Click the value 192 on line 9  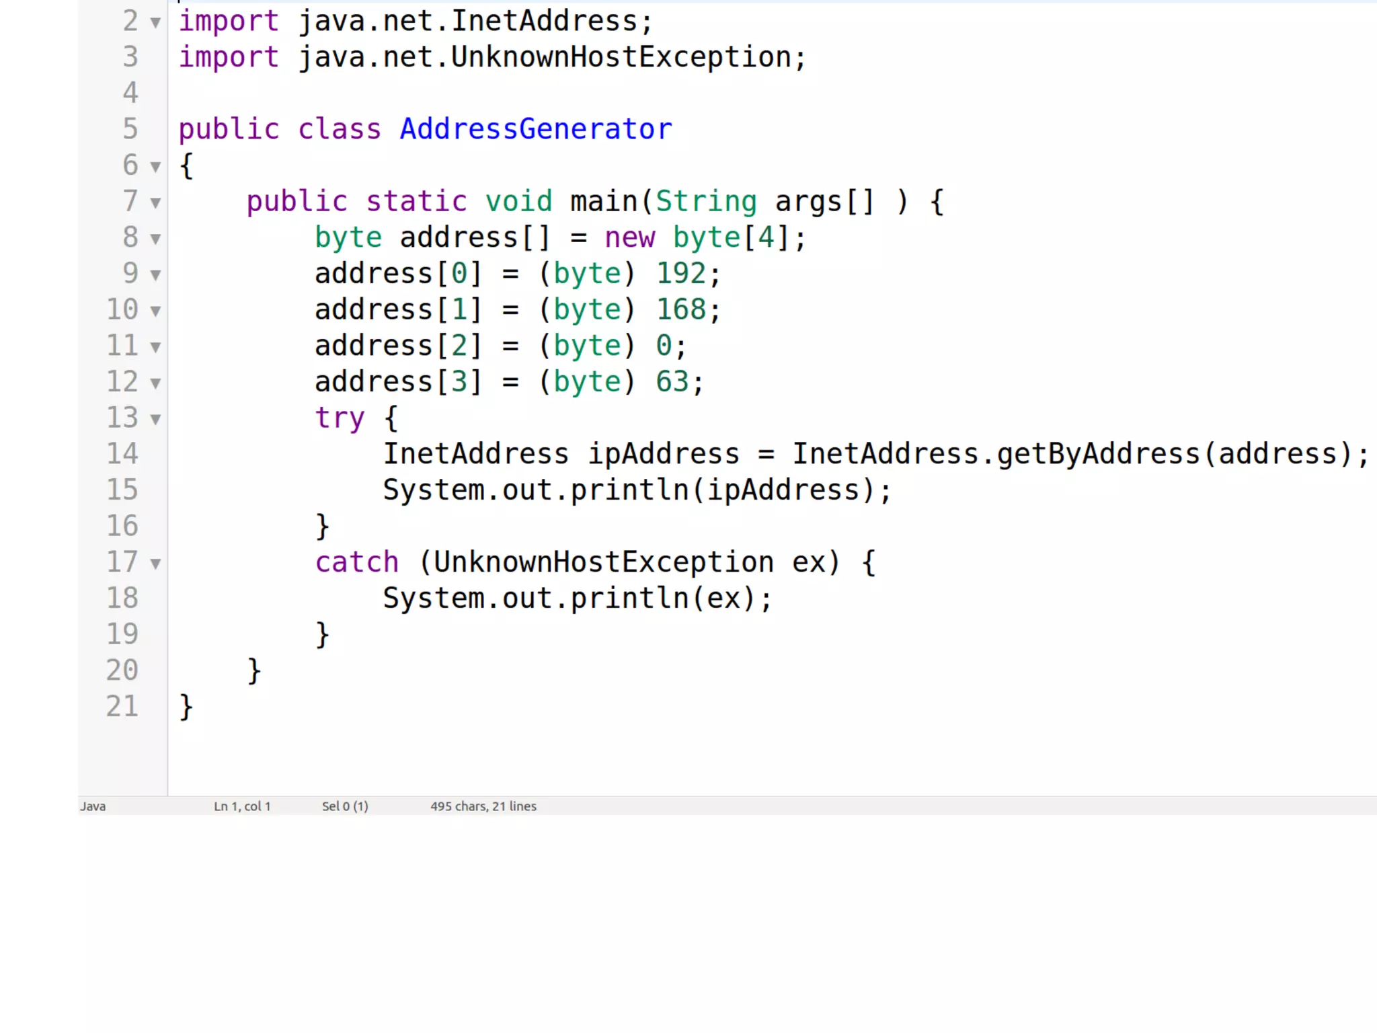tap(680, 274)
